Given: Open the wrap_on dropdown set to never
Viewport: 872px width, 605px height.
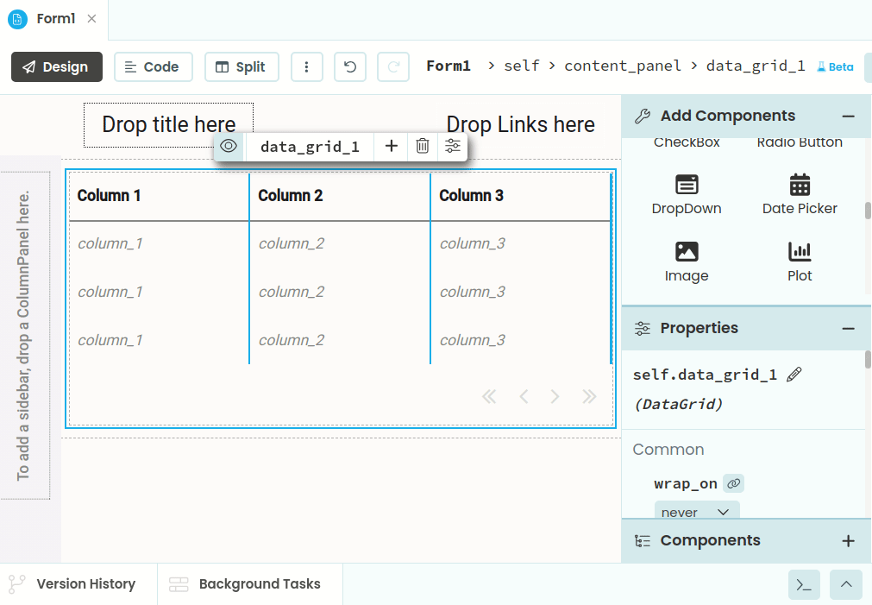Looking at the screenshot, I should [x=696, y=512].
